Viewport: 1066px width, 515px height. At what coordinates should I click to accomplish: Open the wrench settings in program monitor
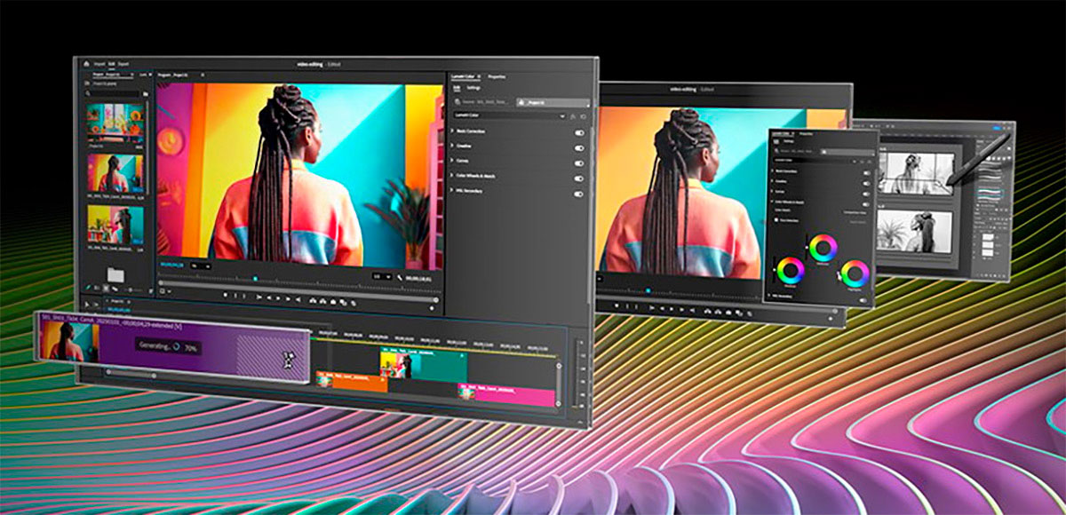pyautogui.click(x=399, y=278)
